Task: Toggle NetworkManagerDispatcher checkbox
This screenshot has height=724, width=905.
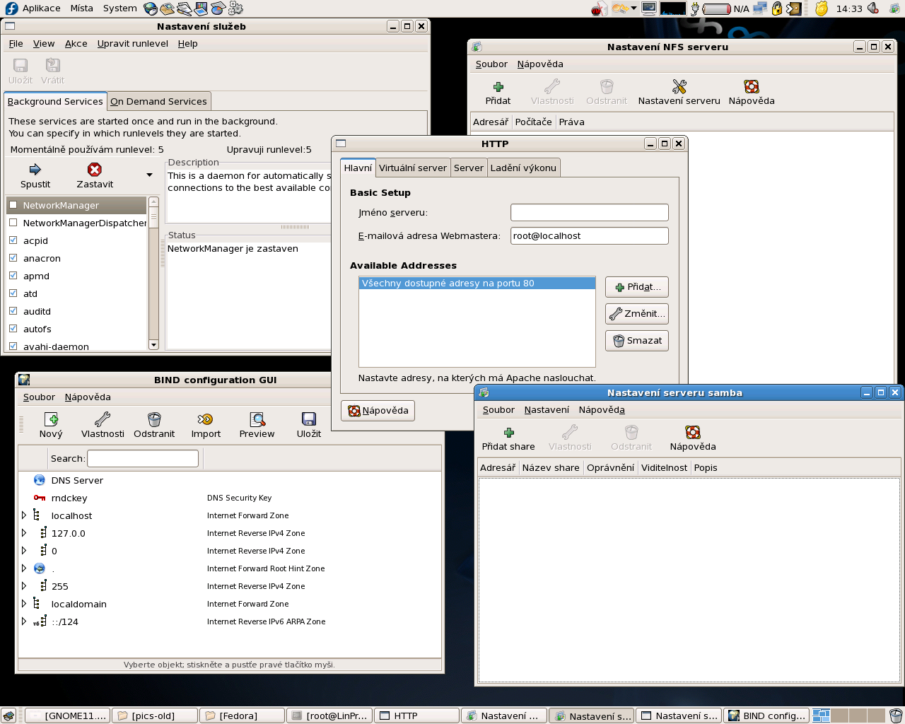Action: coord(13,223)
